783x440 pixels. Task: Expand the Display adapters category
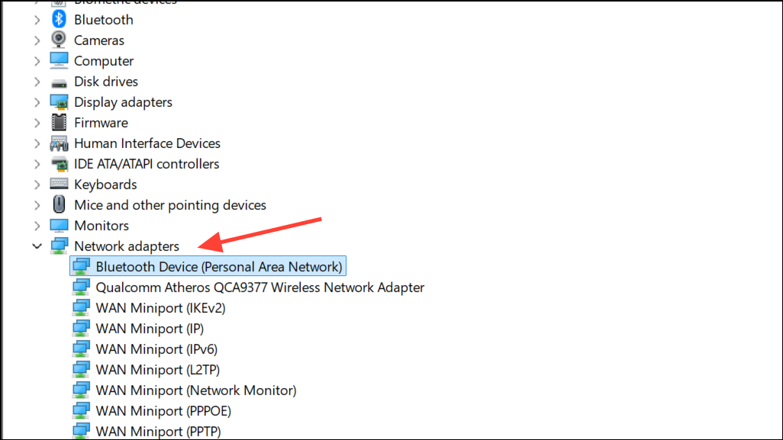tap(37, 102)
